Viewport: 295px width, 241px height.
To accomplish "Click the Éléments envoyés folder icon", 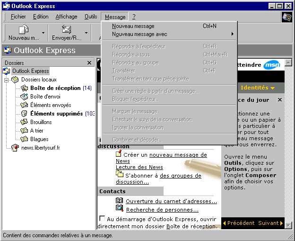I will point(24,105).
